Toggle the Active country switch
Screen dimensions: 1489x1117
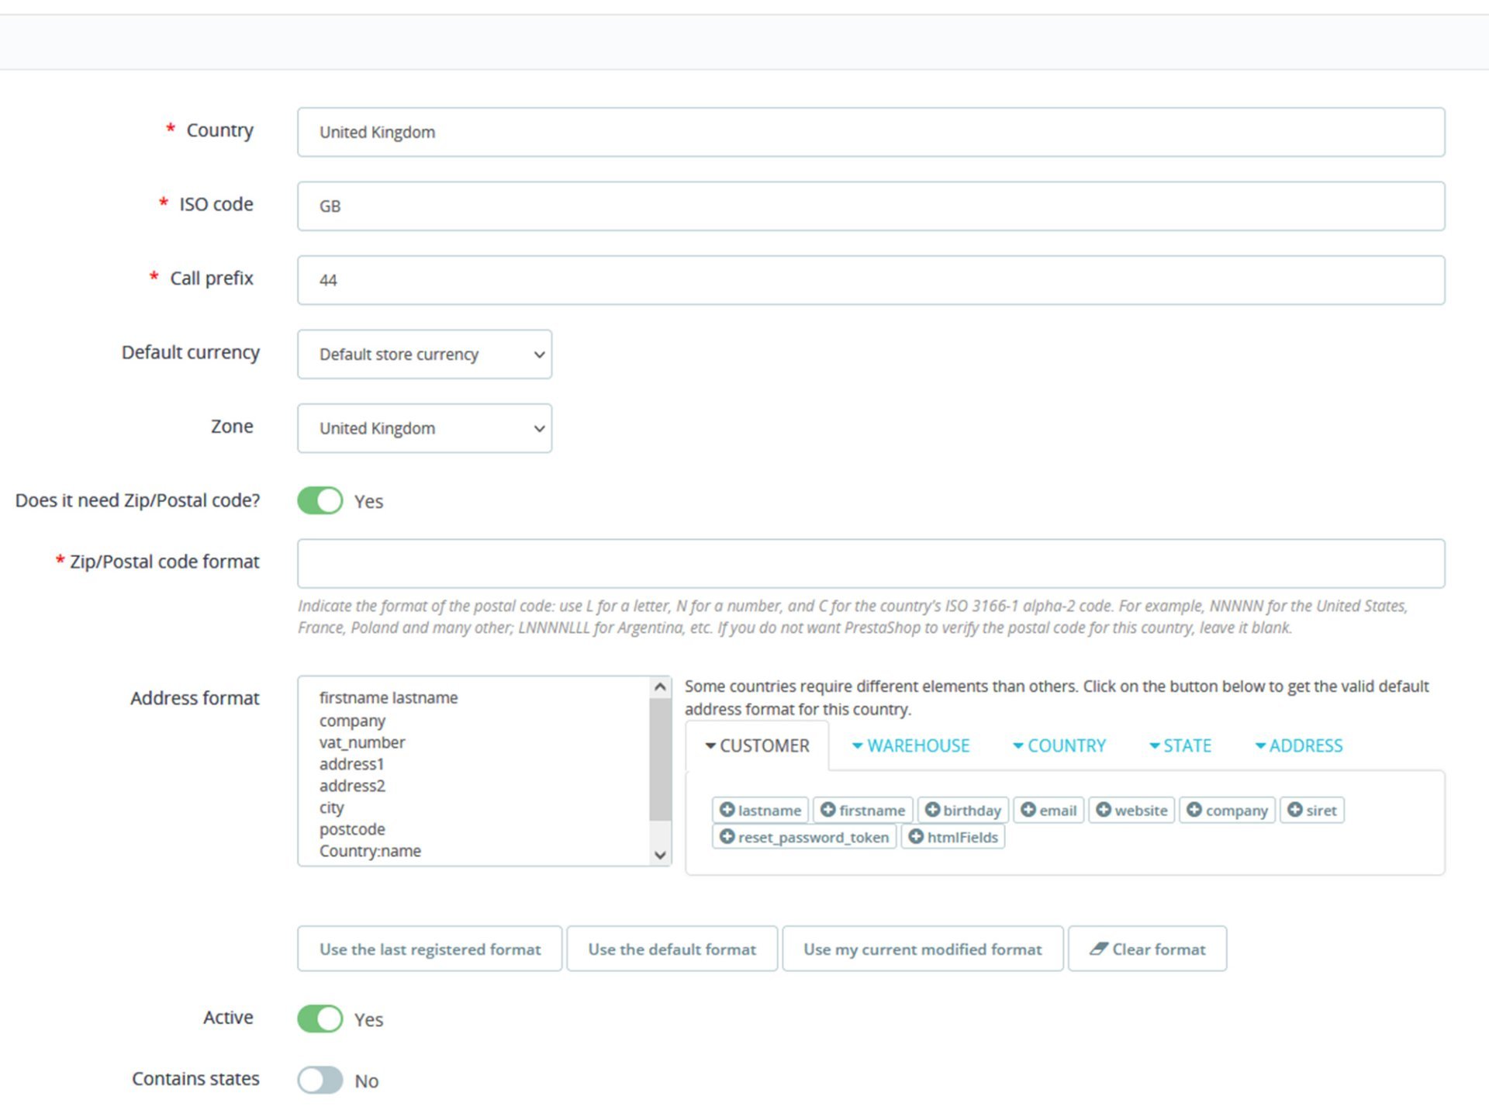320,1018
